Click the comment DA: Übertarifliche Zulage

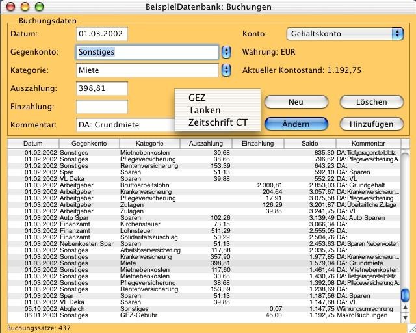click(x=367, y=205)
